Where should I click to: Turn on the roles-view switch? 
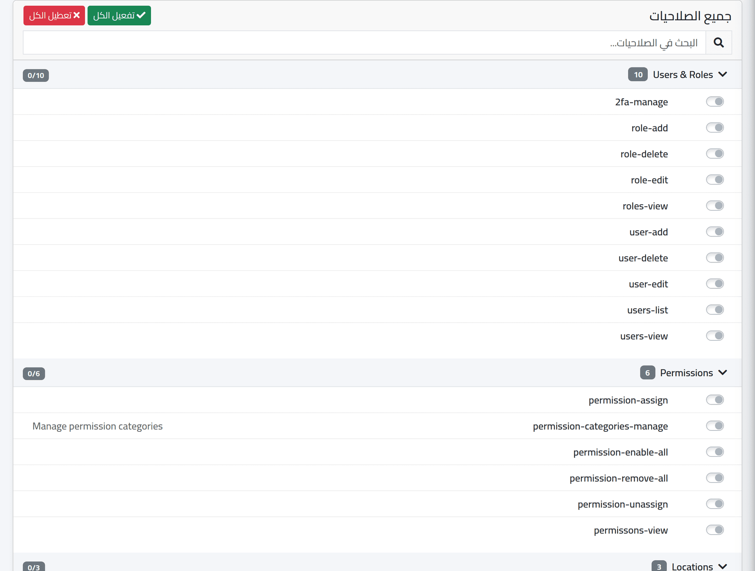pyautogui.click(x=715, y=205)
